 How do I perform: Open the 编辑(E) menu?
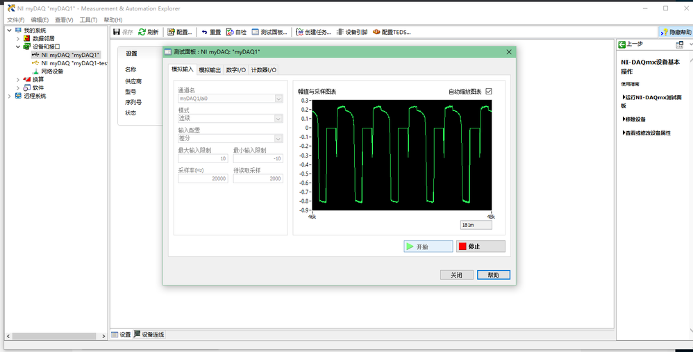pyautogui.click(x=40, y=20)
